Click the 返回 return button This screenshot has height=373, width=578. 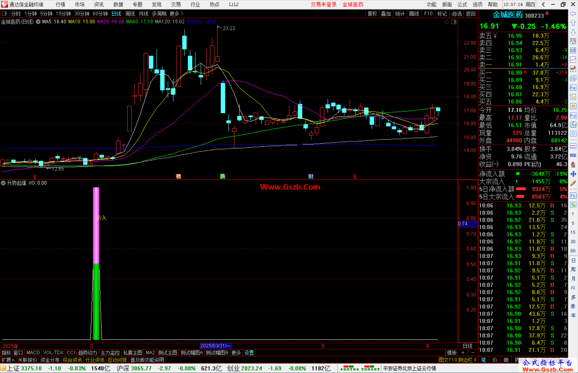coord(470,14)
